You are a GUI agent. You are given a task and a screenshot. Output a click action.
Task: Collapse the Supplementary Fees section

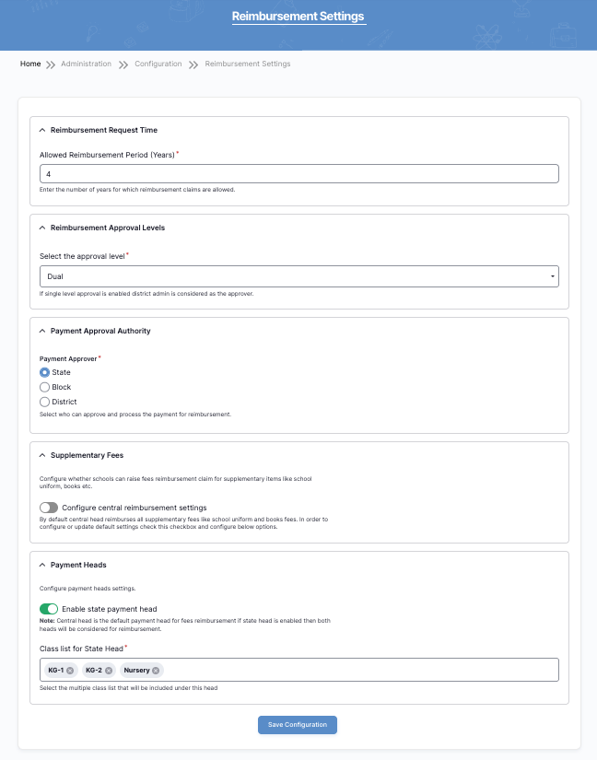coord(42,455)
